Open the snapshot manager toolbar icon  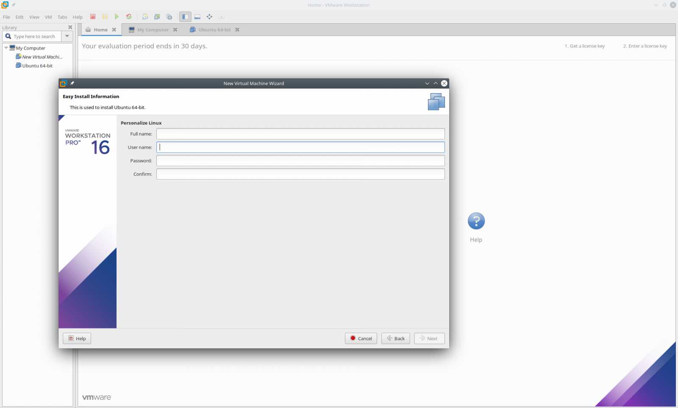coord(169,17)
